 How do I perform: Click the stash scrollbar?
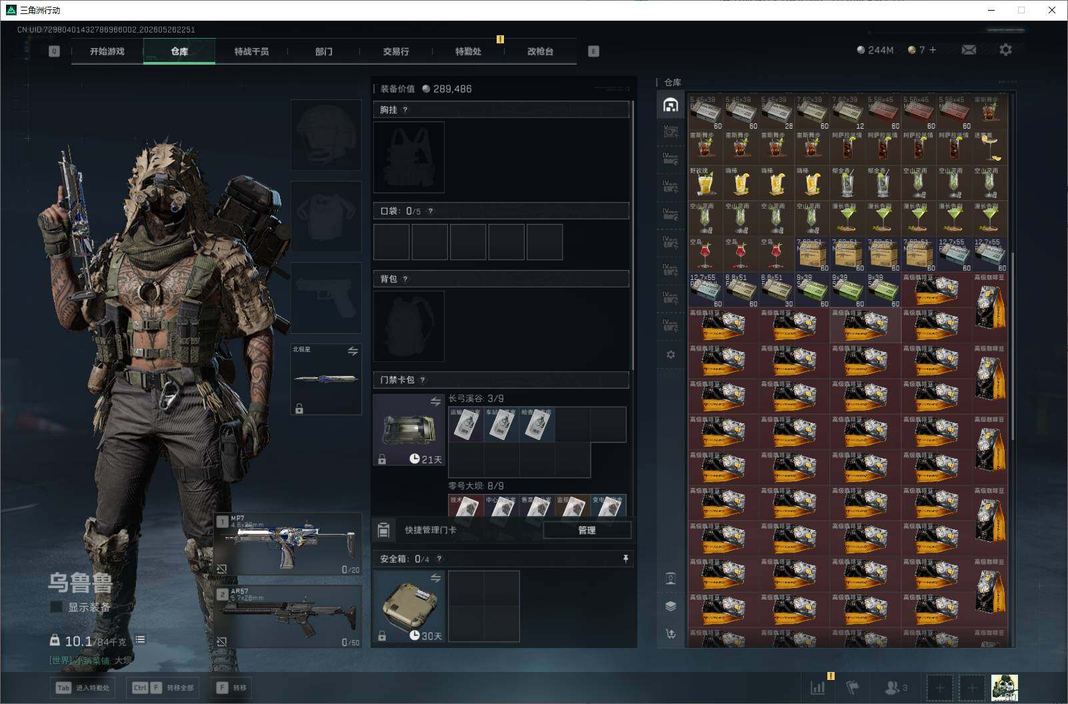coord(1012,347)
